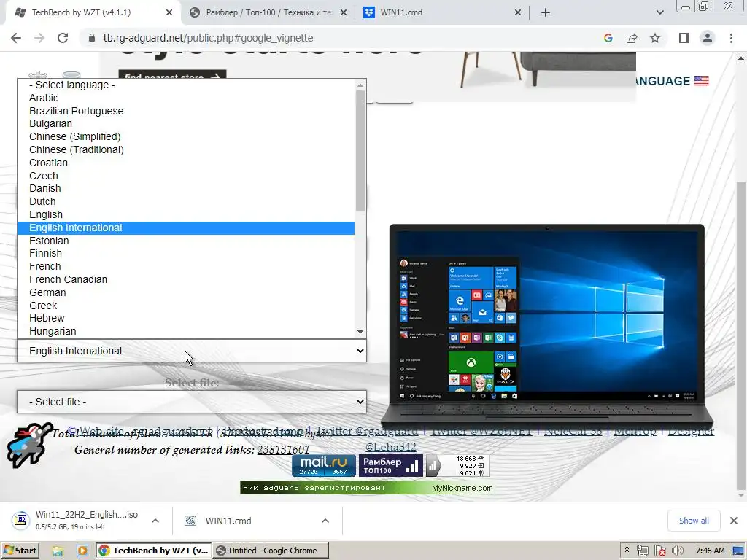The height and width of the screenshot is (560, 747).
Task: Select German from the list
Action: pos(186,292)
